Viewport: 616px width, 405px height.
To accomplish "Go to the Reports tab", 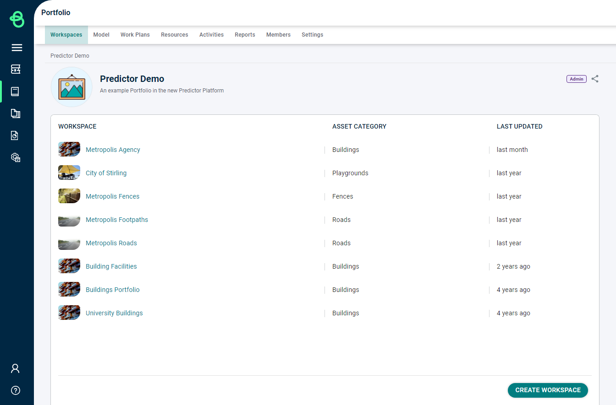I will pos(245,35).
